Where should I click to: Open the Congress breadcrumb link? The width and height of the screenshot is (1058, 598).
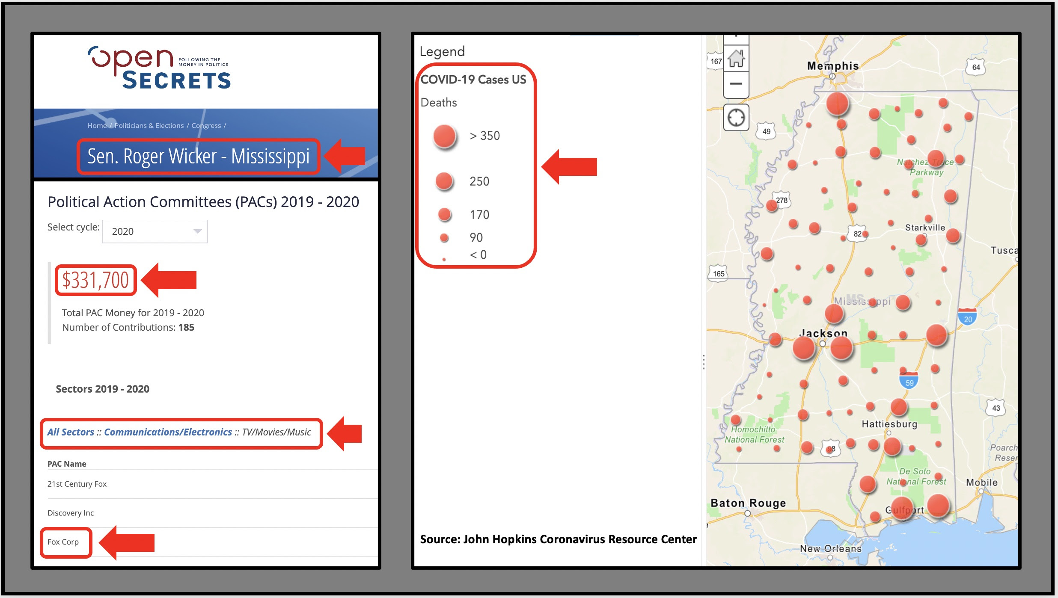(x=206, y=125)
